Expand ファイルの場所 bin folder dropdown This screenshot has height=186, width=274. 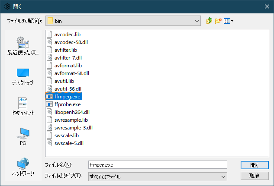point(197,21)
